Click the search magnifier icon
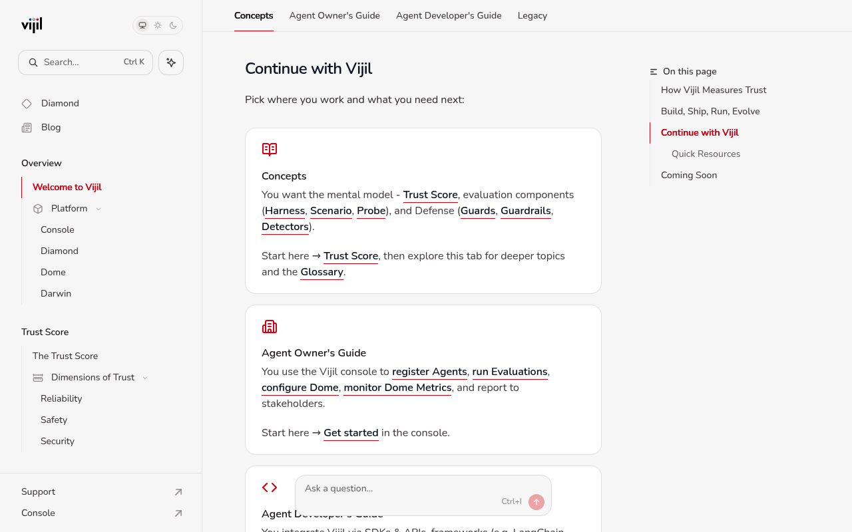 [x=33, y=63]
